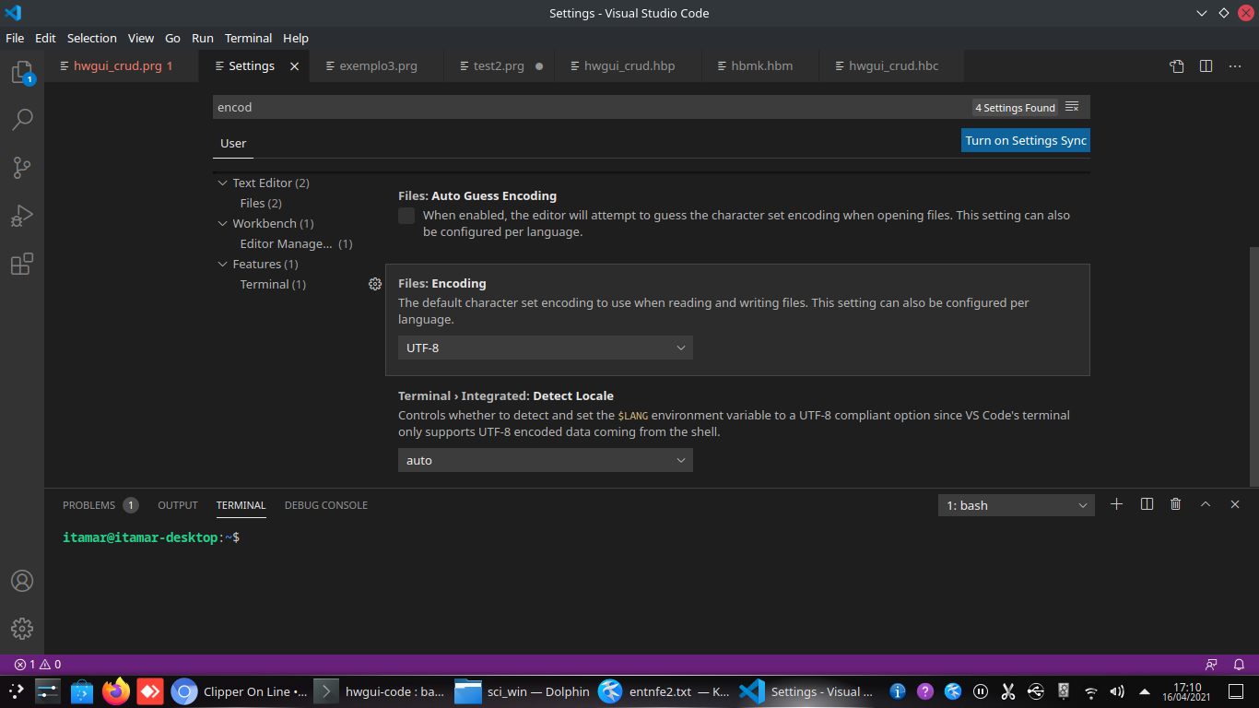The width and height of the screenshot is (1259, 708).
Task: Open the terminal selector '1: bash' dropdown
Action: coord(1016,505)
